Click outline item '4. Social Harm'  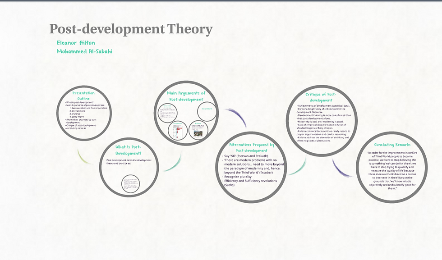pyautogui.click(x=77, y=117)
